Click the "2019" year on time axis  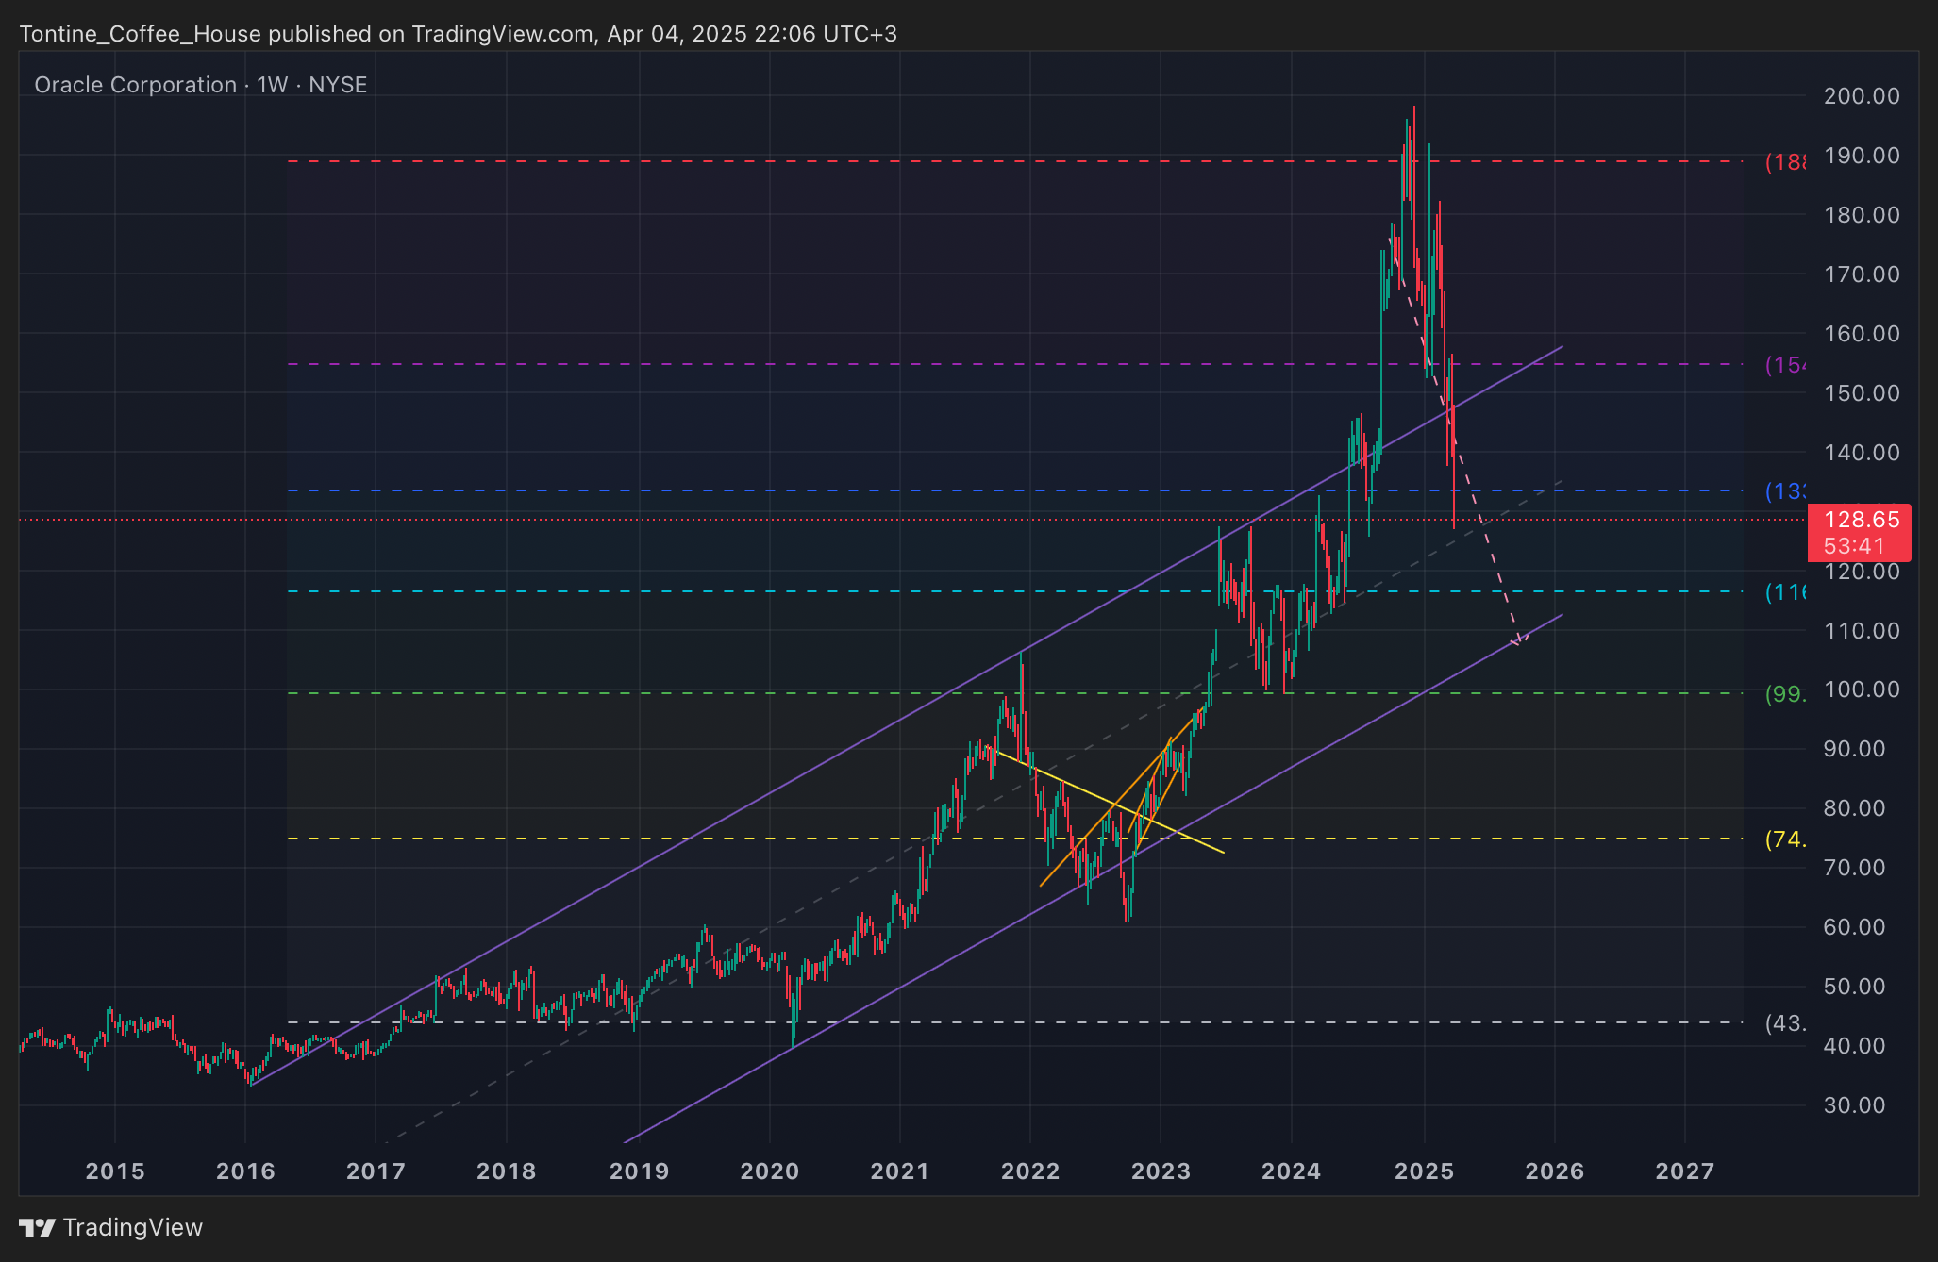click(639, 1171)
